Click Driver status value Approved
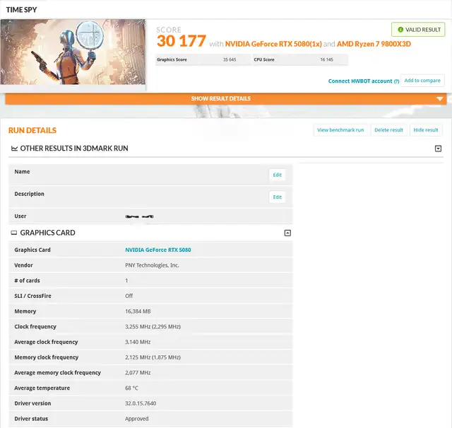Image resolution: width=452 pixels, height=428 pixels. click(x=137, y=419)
